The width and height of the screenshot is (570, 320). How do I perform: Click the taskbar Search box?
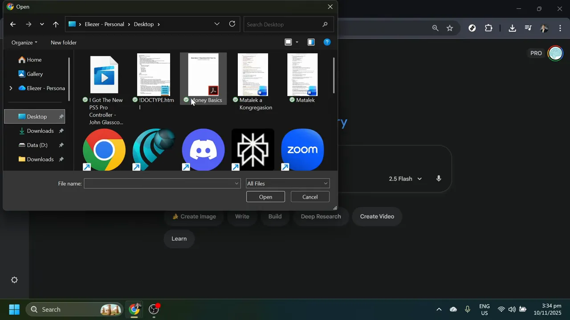coord(74,309)
